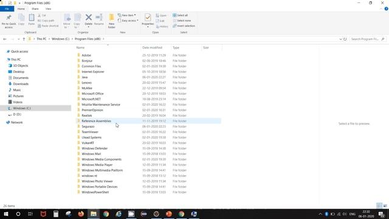The height and width of the screenshot is (219, 389).
Task: Select Documents in the navigation pane
Action: (x=21, y=78)
